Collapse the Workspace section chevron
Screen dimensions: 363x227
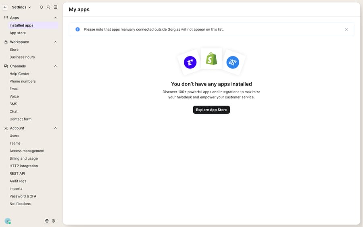(x=55, y=42)
